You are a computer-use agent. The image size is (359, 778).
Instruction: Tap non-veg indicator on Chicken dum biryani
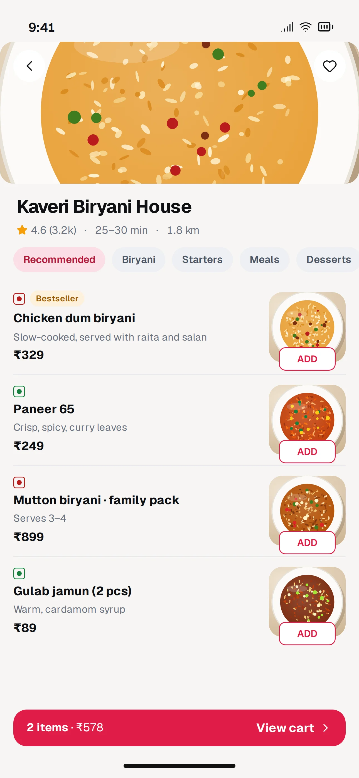(19, 299)
